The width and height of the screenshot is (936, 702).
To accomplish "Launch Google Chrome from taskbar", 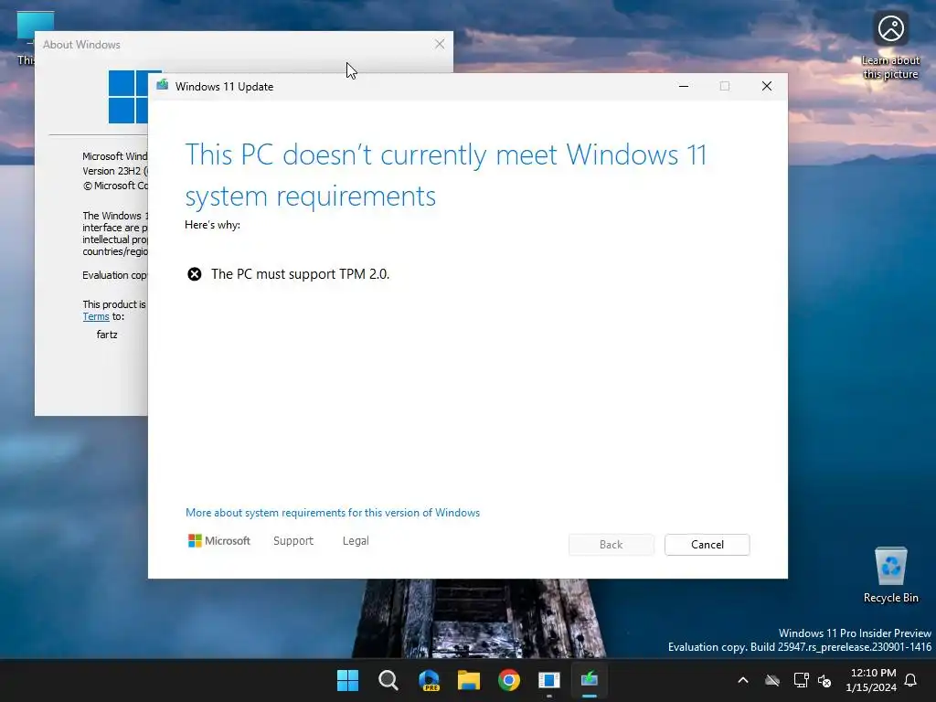I will click(x=509, y=680).
